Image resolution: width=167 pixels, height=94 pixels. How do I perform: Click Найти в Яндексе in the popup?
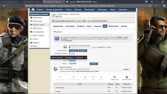pyautogui.click(x=57, y=57)
